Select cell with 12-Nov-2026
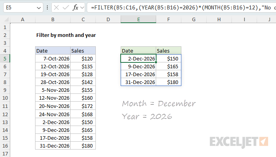Viewport: 276px width, 157px height. point(53,98)
